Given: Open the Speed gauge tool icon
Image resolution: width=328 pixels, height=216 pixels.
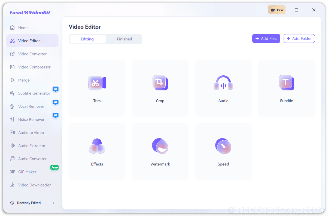Looking at the screenshot, I should (223, 146).
